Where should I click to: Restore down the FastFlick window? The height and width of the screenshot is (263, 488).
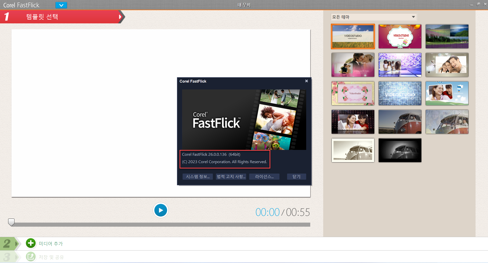[x=478, y=5]
